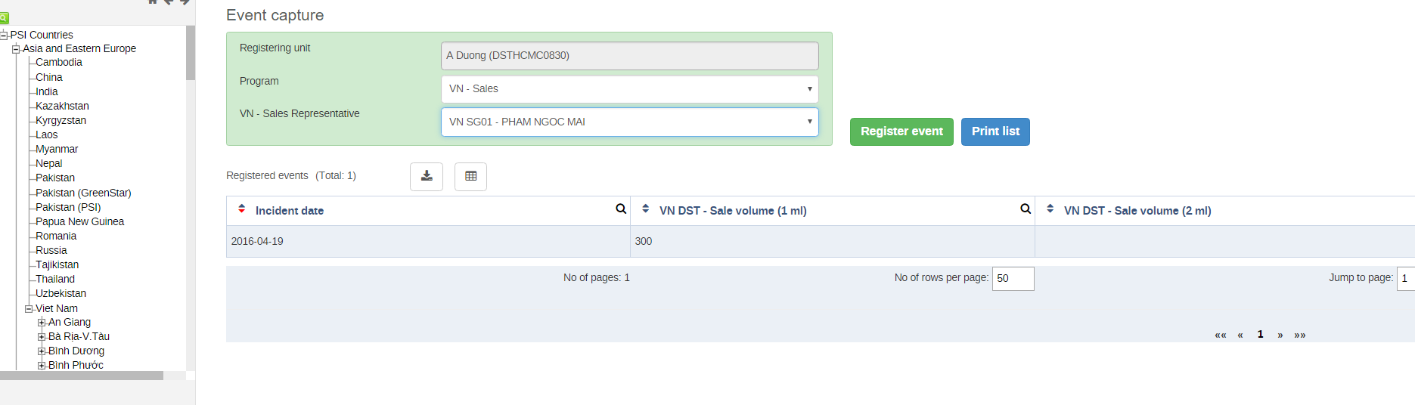
Task: Click the Register event button
Action: pyautogui.click(x=901, y=131)
